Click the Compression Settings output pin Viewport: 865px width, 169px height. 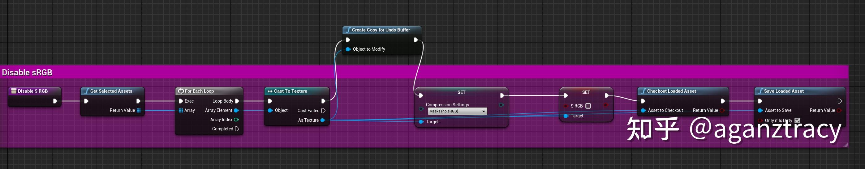coord(501,105)
